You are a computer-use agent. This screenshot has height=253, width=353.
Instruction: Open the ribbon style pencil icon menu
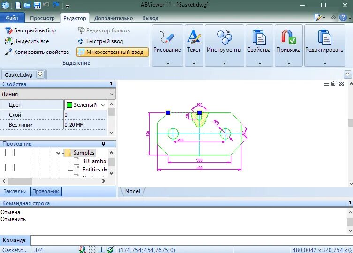tap(320, 17)
